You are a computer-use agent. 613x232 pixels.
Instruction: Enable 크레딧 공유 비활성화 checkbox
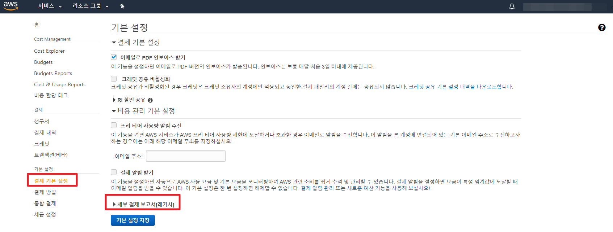pyautogui.click(x=114, y=79)
